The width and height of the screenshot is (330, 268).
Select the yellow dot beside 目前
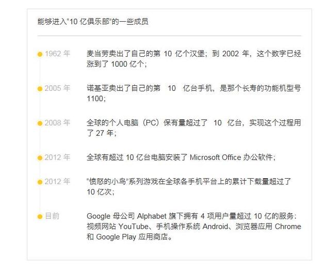(40, 216)
